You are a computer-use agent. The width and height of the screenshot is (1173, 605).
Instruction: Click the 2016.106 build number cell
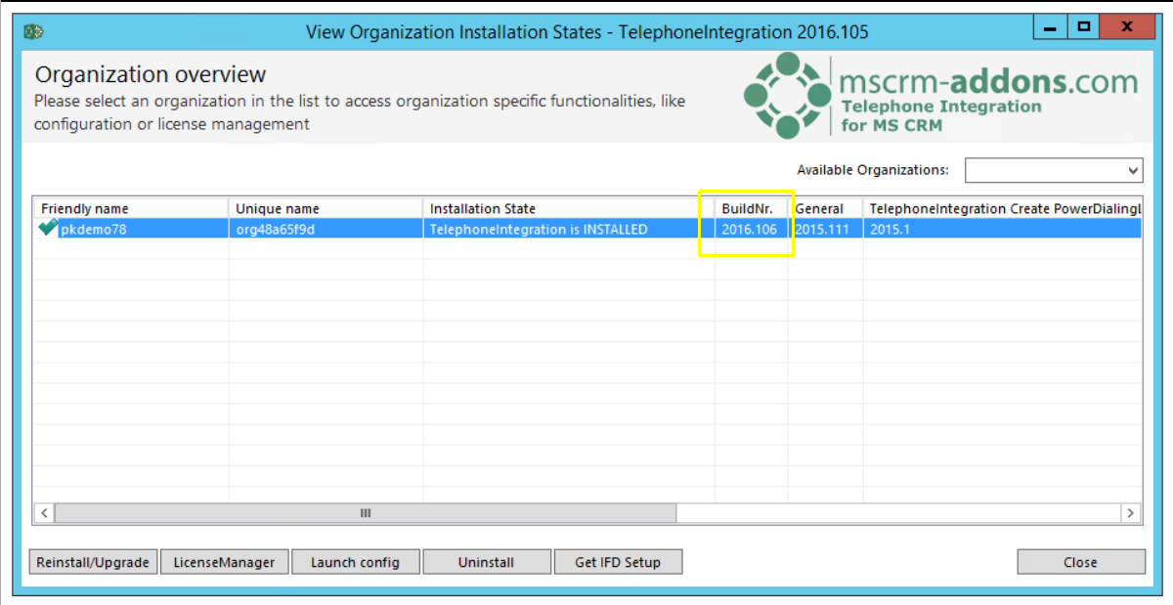click(752, 229)
